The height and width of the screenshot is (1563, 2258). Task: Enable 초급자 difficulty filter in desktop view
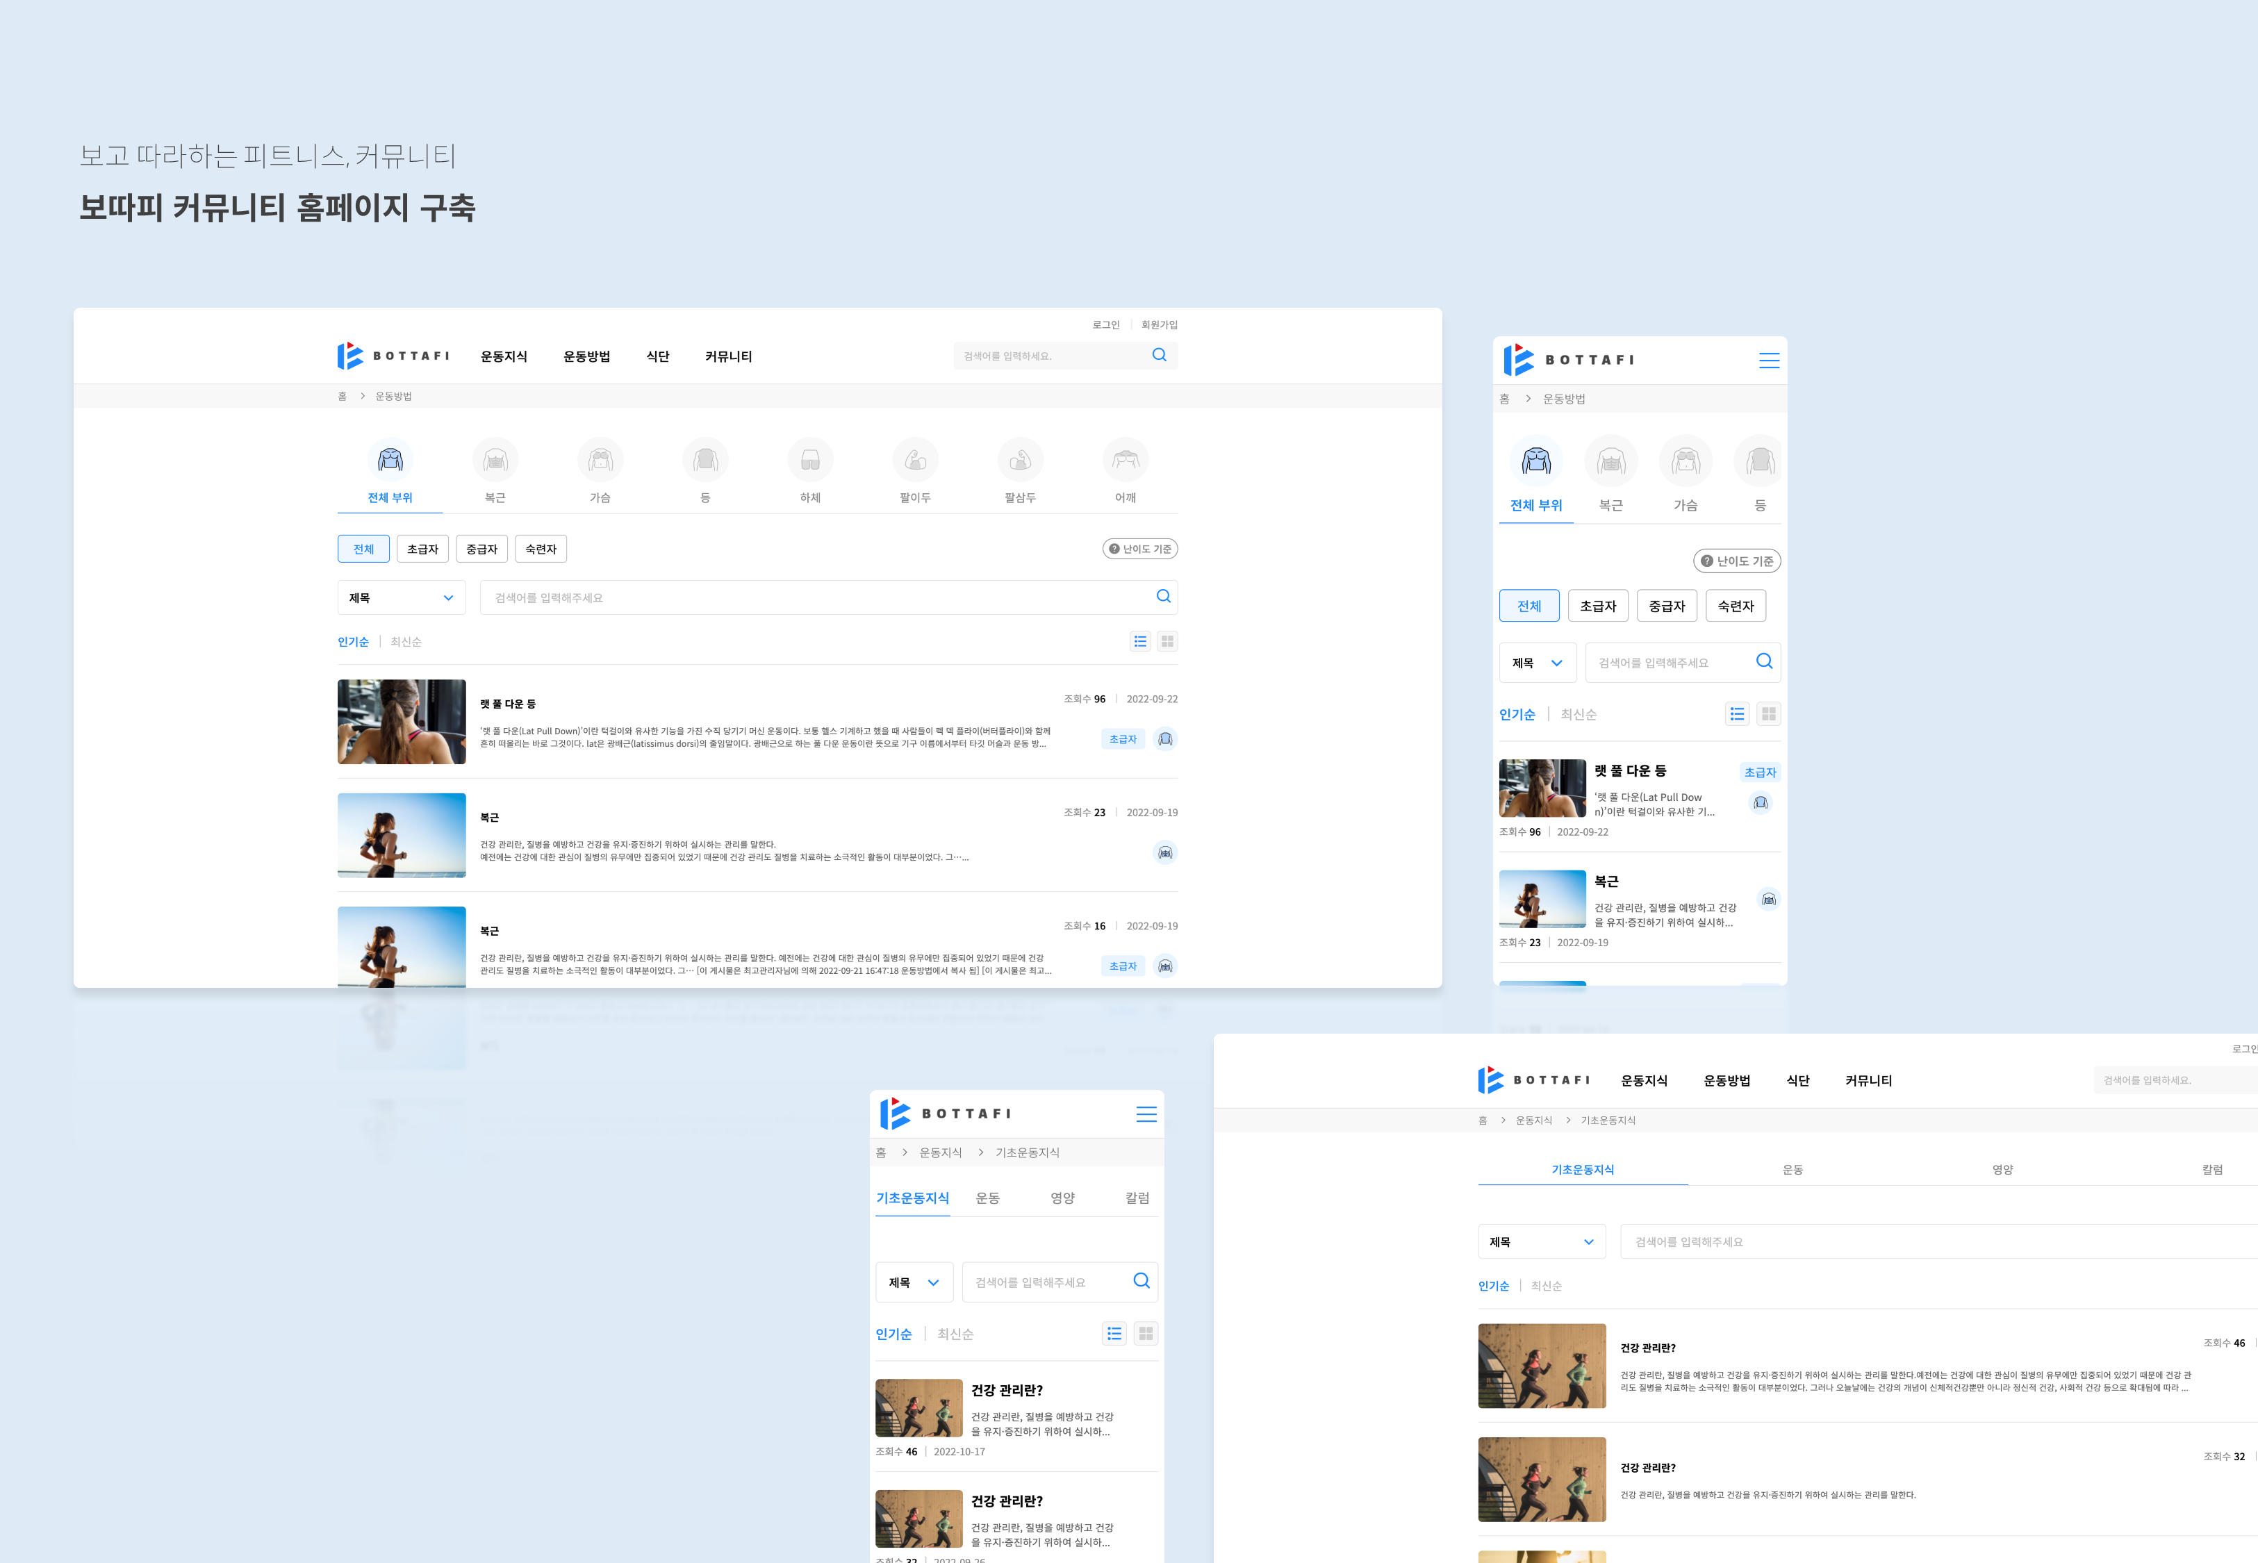(x=422, y=549)
